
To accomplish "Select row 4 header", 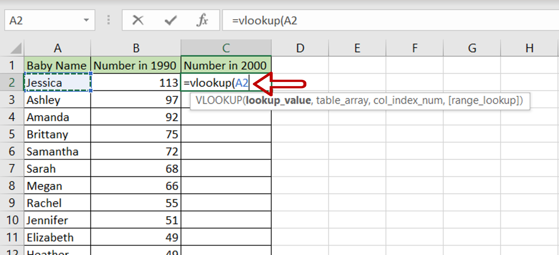I will 12,117.
